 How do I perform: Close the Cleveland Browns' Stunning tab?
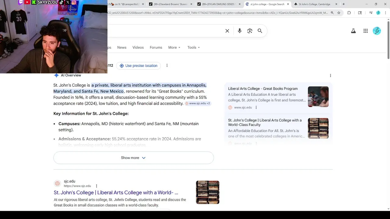click(x=191, y=4)
